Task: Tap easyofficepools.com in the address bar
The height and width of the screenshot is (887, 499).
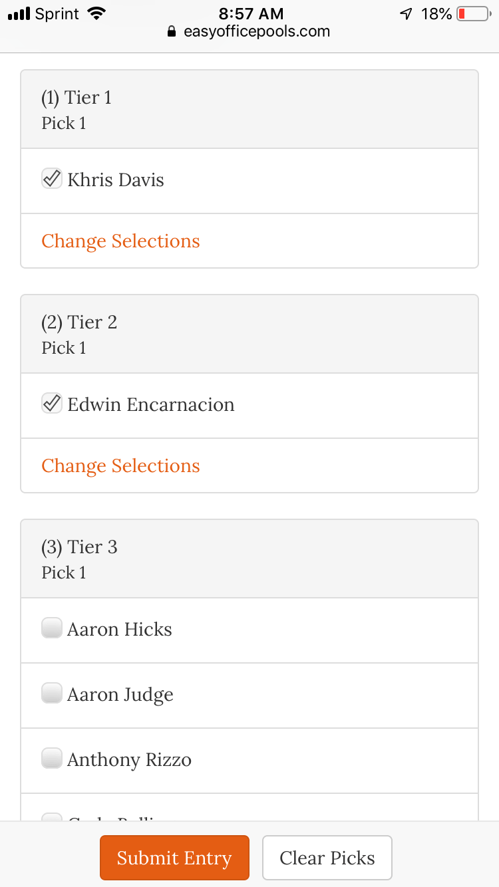Action: click(x=258, y=31)
